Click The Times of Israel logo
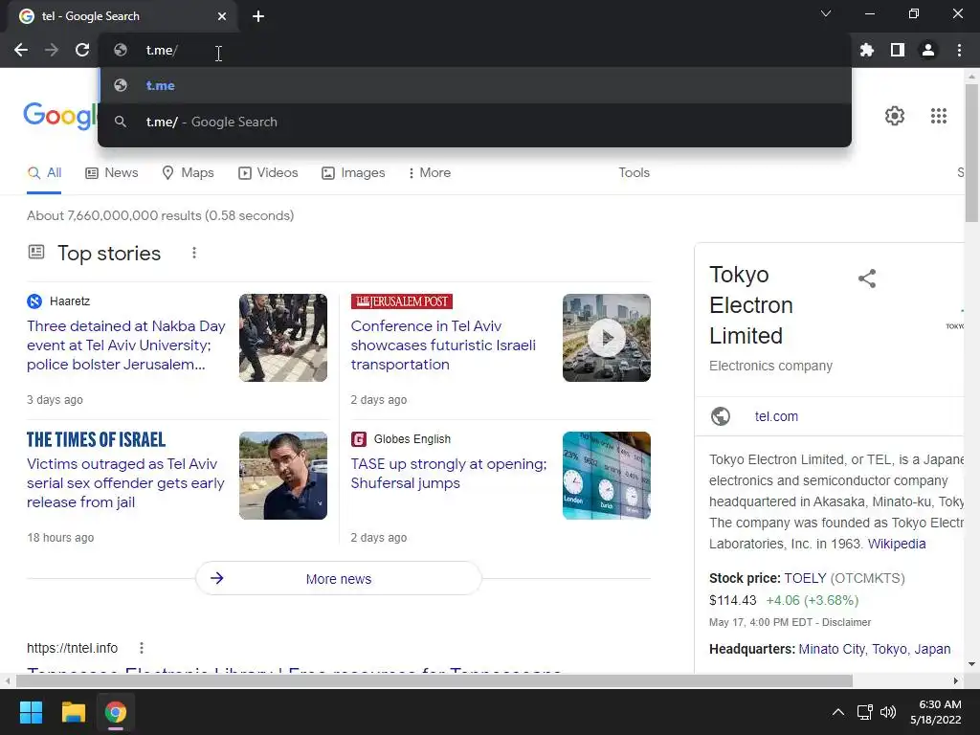980x735 pixels. click(97, 439)
